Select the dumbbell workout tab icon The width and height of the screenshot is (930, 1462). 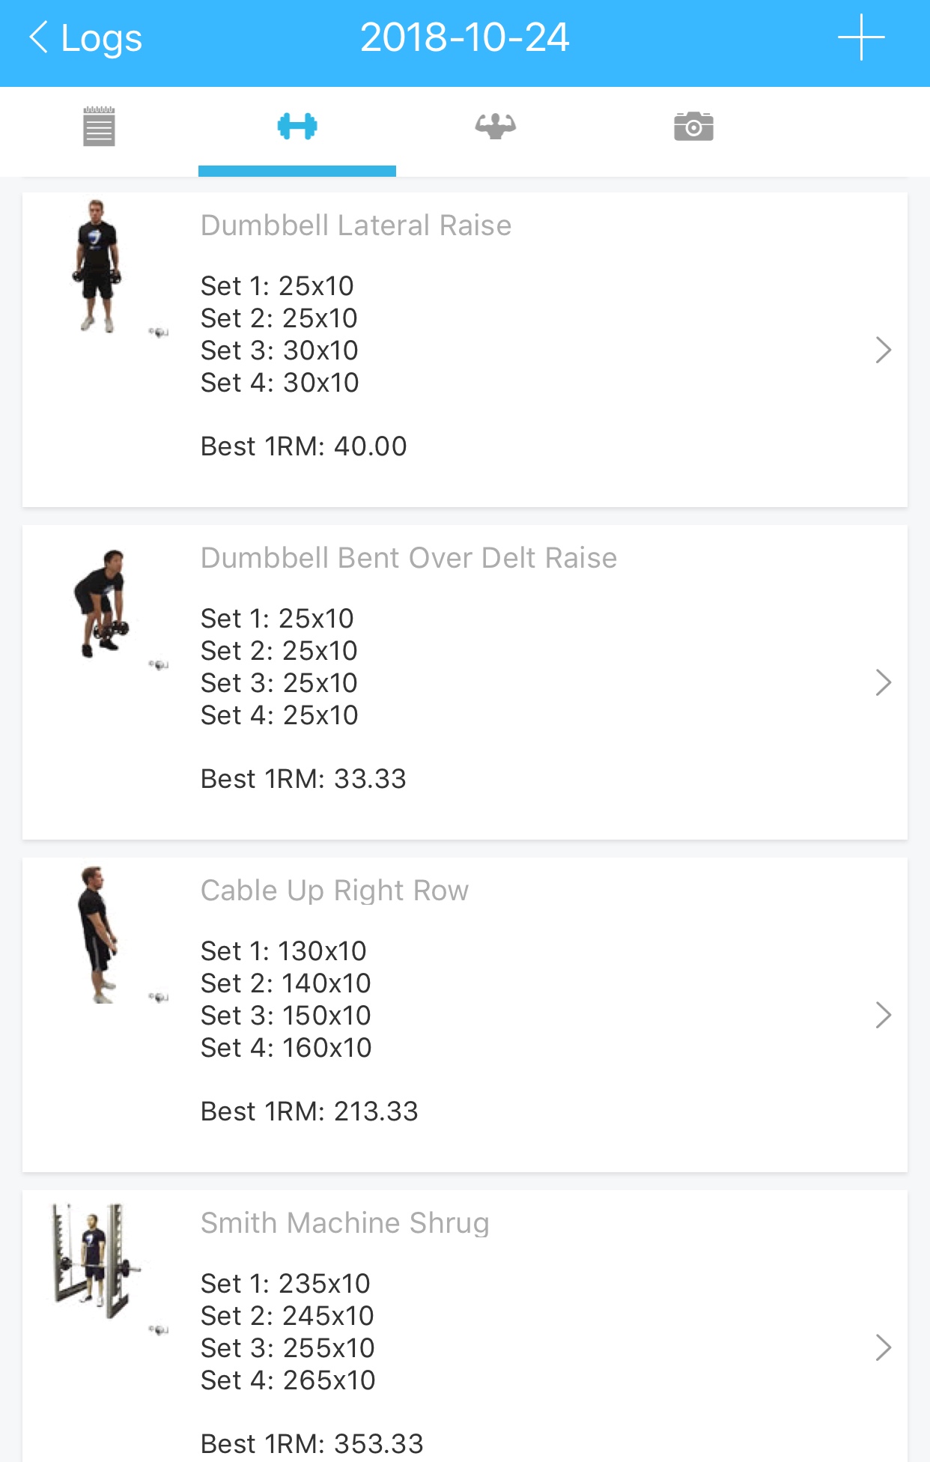click(x=297, y=127)
